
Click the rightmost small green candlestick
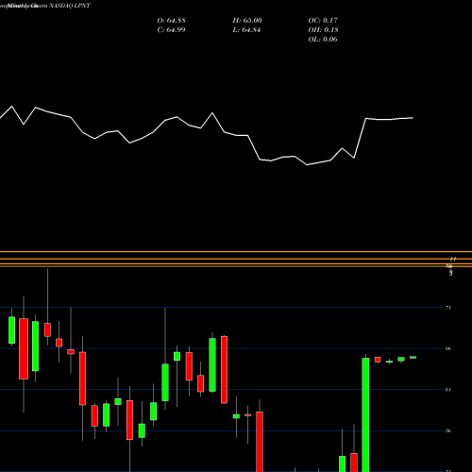[x=413, y=358]
